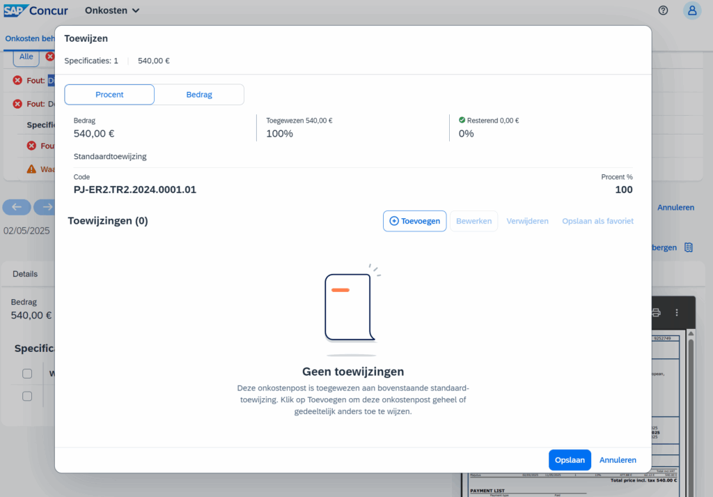This screenshot has width=713, height=497.
Task: Click the Specificaties: 1 text
Action: click(x=91, y=61)
